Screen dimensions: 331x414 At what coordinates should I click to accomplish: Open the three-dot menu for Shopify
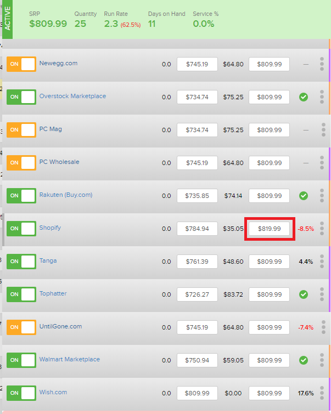(x=322, y=229)
